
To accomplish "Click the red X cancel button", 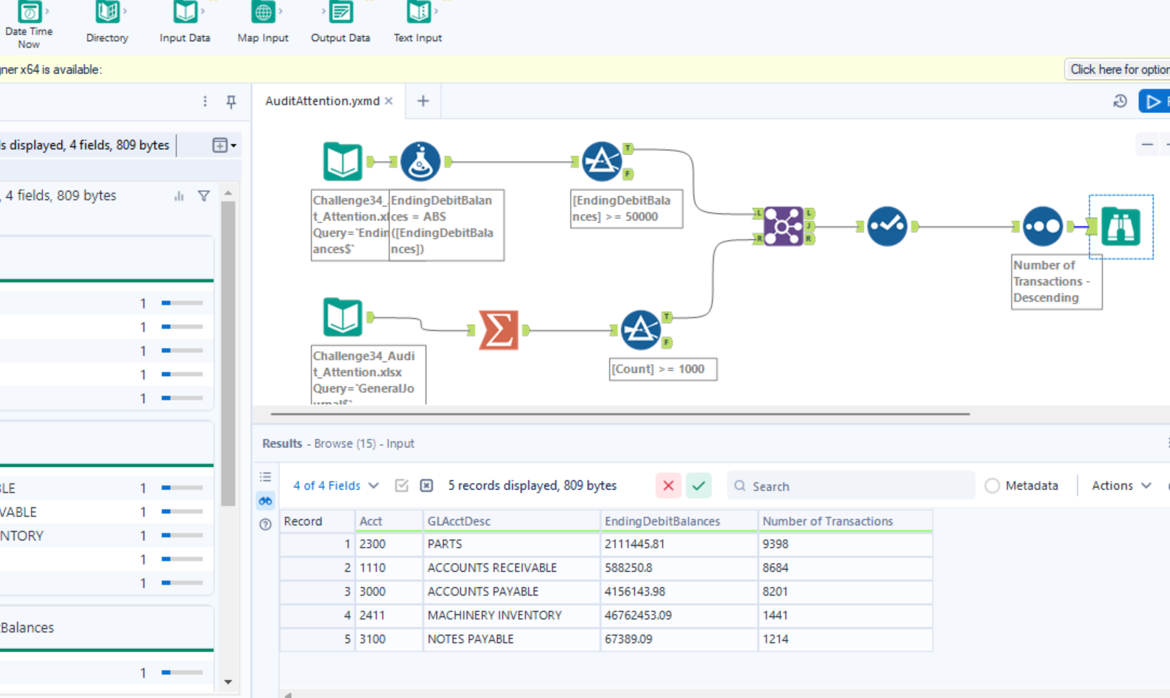I will pos(668,486).
